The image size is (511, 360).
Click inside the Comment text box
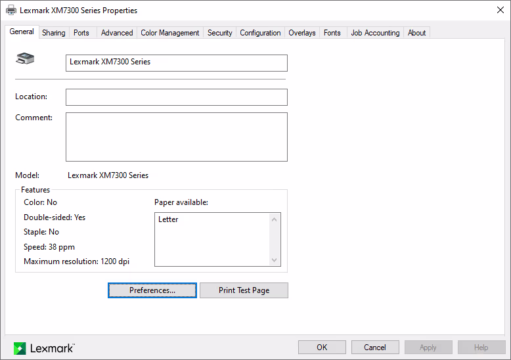point(177,137)
